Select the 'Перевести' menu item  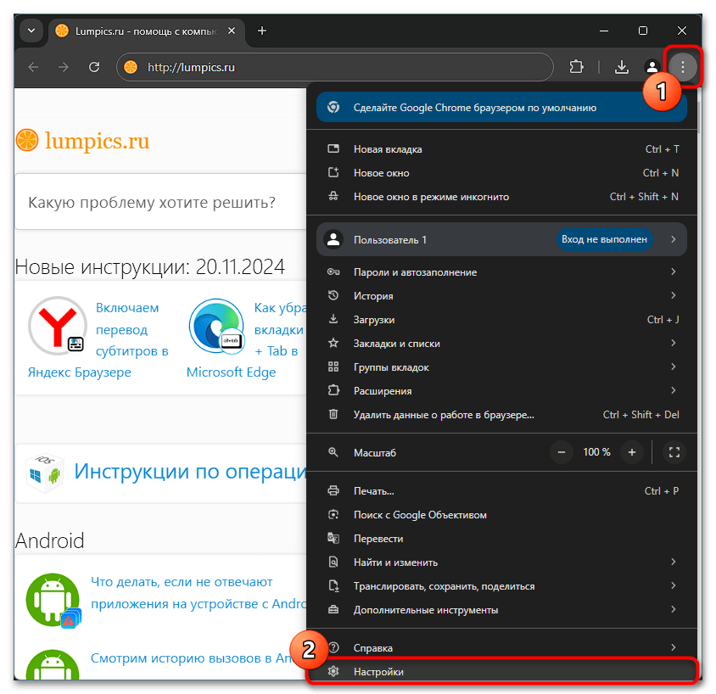(x=502, y=539)
